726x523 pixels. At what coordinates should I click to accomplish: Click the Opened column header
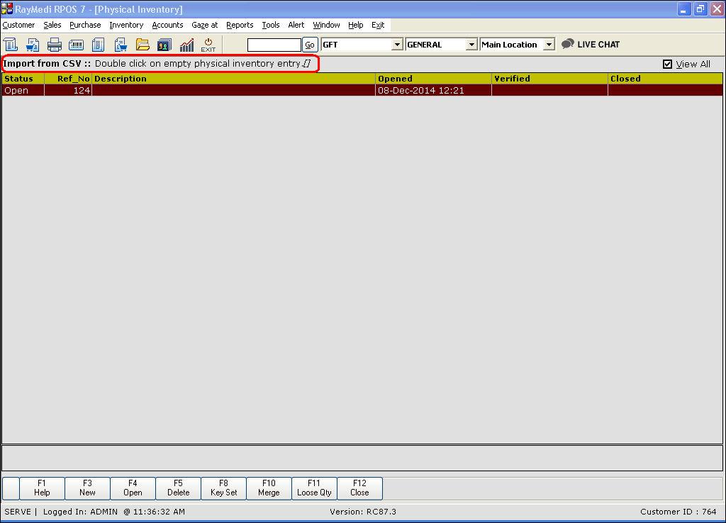tap(433, 79)
